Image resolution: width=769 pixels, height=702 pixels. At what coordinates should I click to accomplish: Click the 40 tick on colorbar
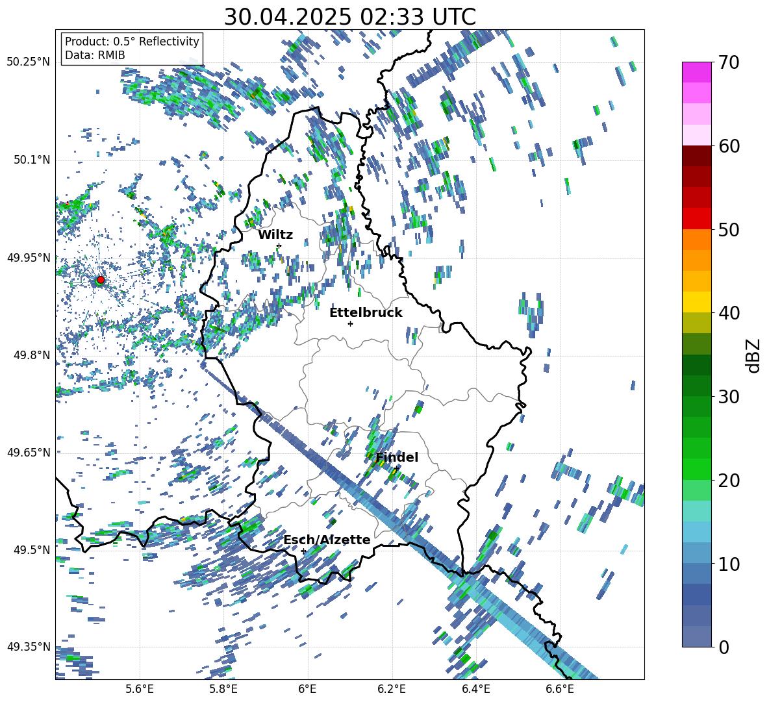729,313
